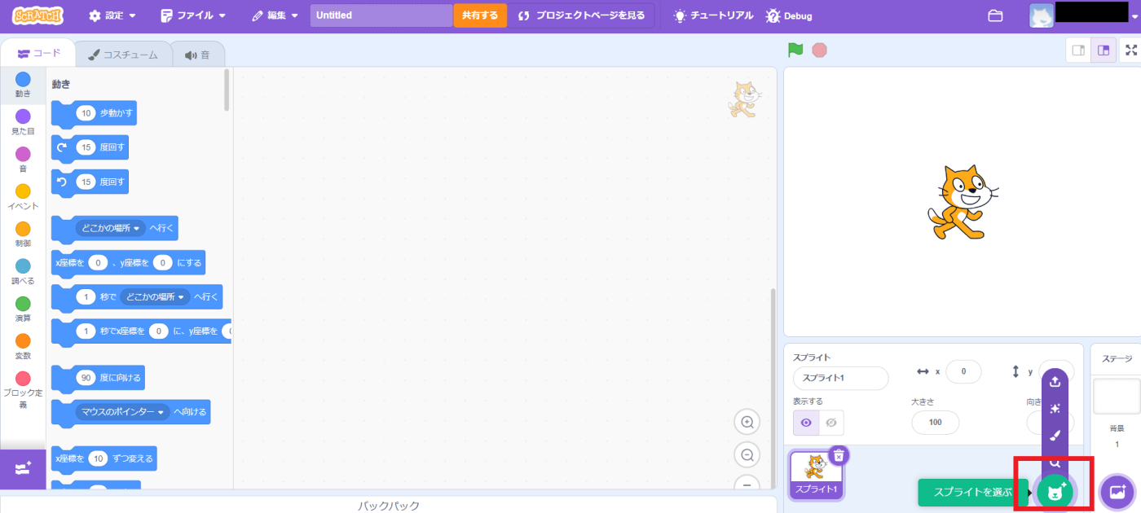
Task: Switch to small stage layout
Action: 1078,50
